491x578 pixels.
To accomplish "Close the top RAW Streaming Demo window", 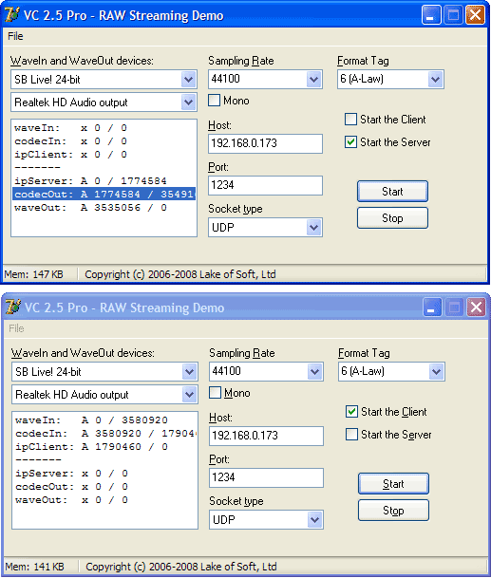I will pos(475,15).
